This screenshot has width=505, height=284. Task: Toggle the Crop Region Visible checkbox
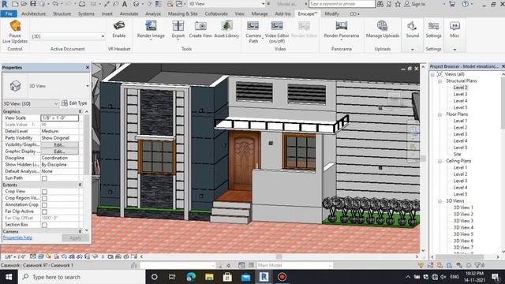(x=44, y=198)
